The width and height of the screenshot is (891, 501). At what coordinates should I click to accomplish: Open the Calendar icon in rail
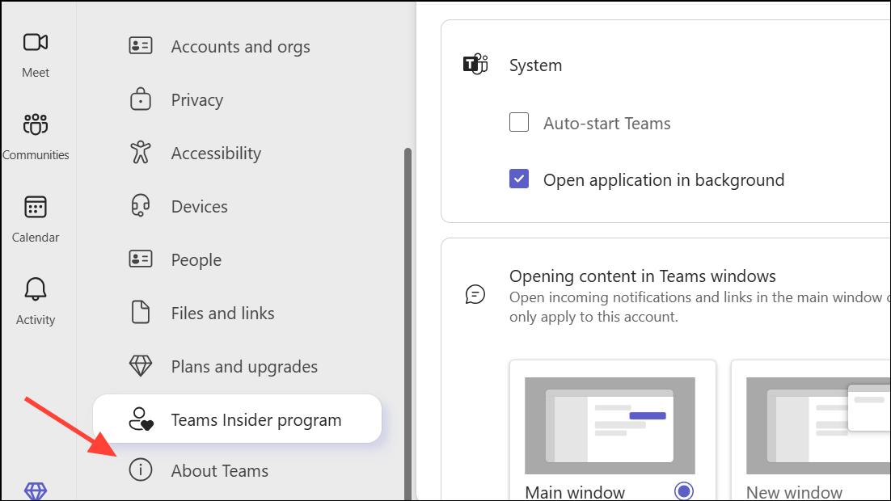pyautogui.click(x=36, y=207)
